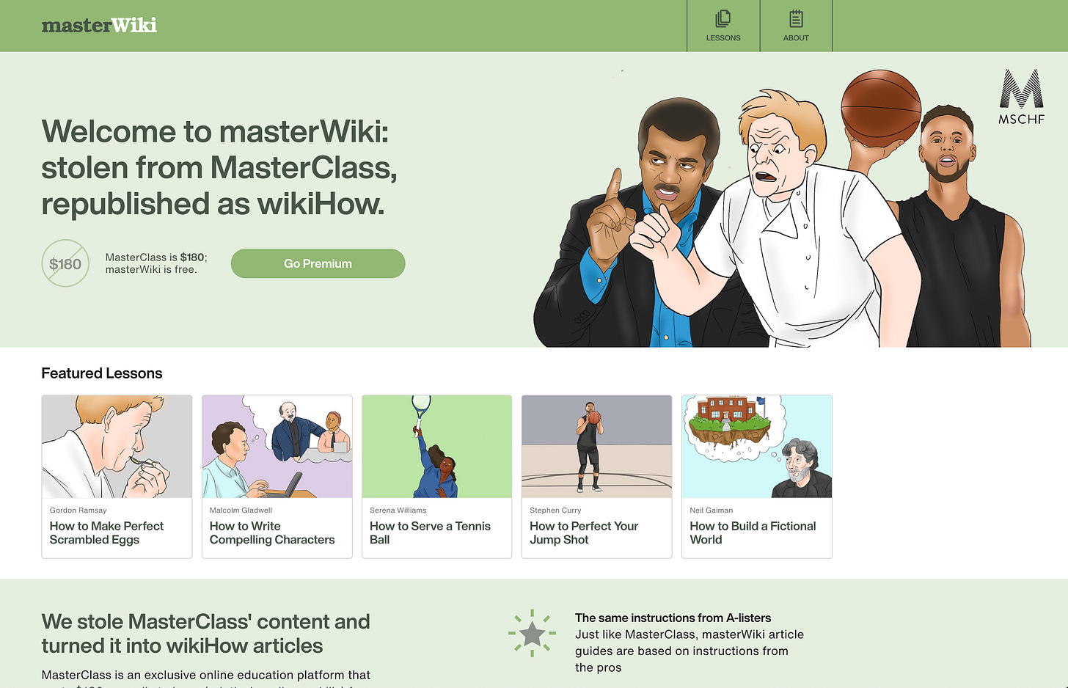Screen dimensions: 1068x688
Task: Open the Malcolm Gladwell lesson thumbnail
Action: 277,447
